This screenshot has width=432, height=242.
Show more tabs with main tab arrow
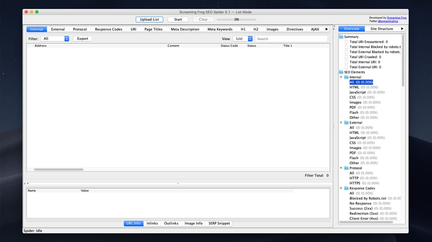click(327, 29)
